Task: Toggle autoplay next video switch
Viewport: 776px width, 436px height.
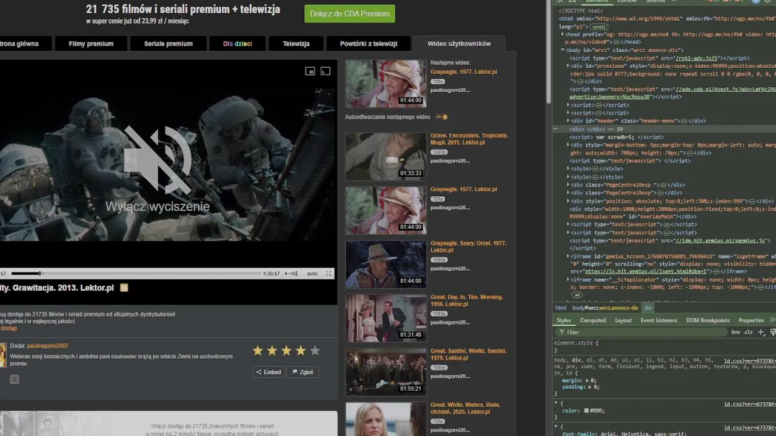Action: click(x=441, y=117)
